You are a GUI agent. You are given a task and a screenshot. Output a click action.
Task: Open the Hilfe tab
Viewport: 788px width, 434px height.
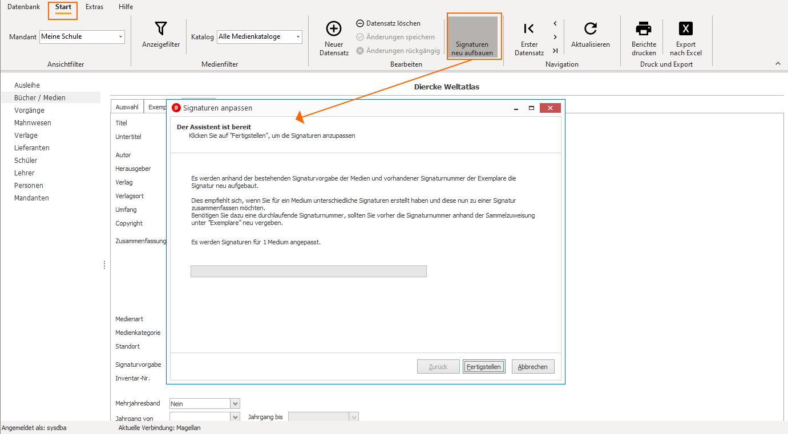point(126,7)
